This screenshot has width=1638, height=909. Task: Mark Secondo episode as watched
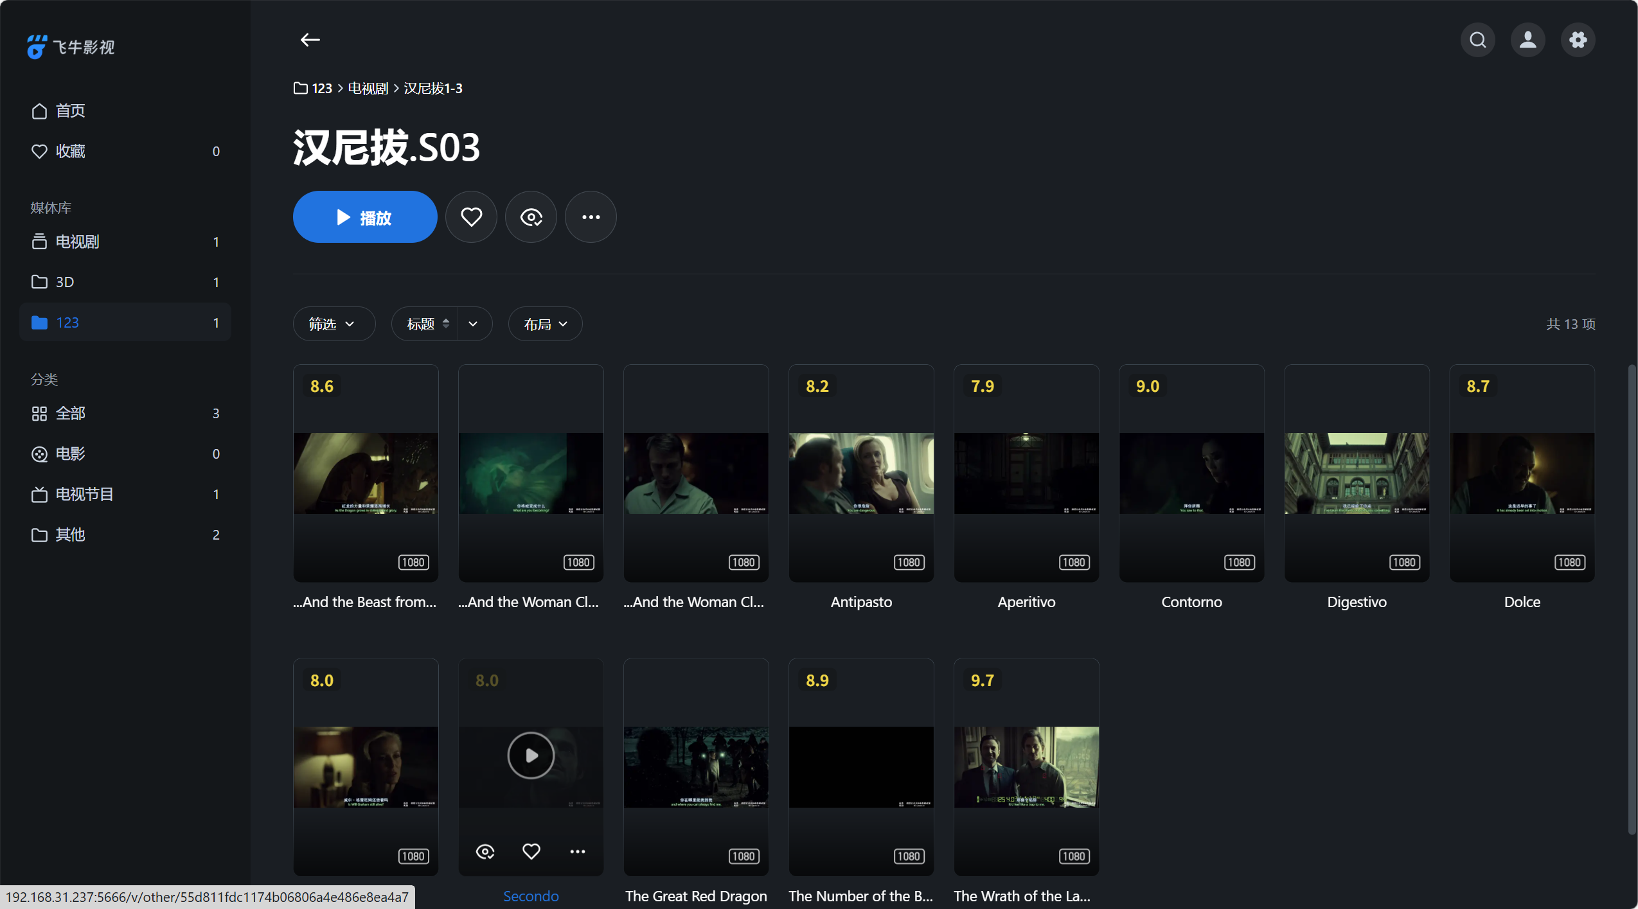(485, 852)
